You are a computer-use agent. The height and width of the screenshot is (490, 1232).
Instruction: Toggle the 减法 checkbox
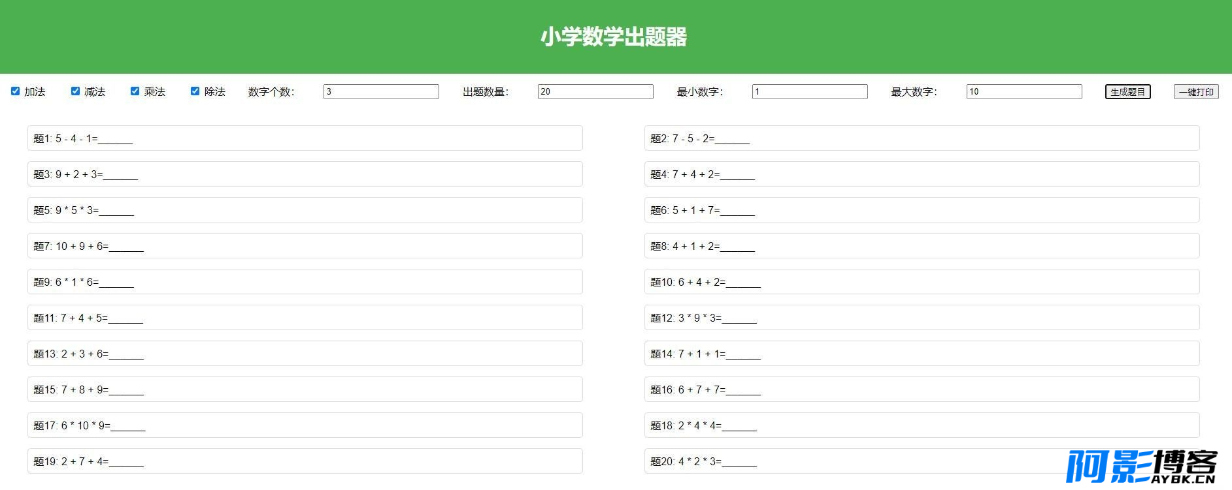click(75, 91)
